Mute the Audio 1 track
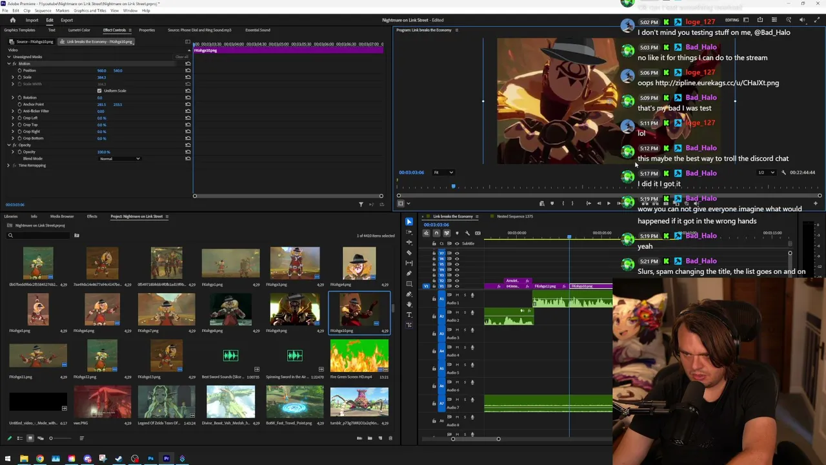 [457, 295]
